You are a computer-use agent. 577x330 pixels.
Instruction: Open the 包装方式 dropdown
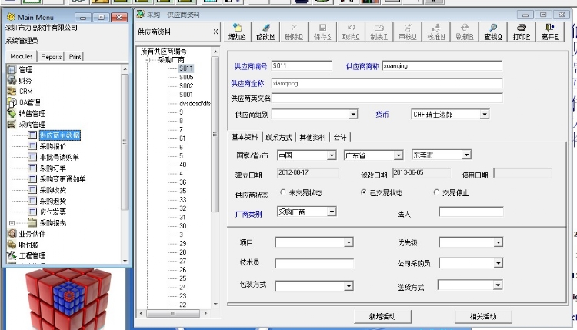point(349,286)
